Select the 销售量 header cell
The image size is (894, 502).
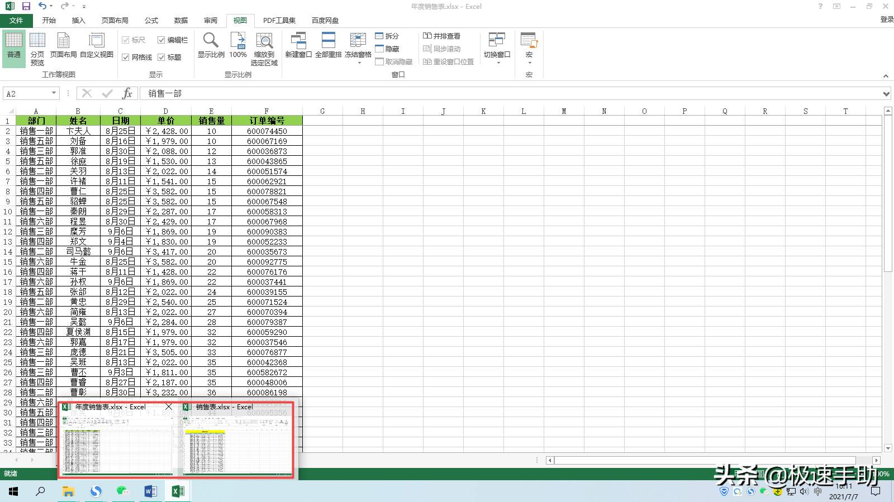pos(211,121)
